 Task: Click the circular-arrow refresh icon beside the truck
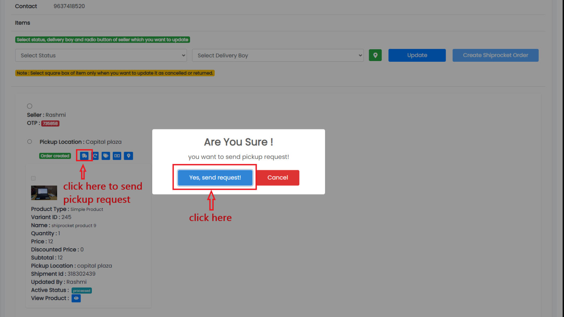(95, 156)
